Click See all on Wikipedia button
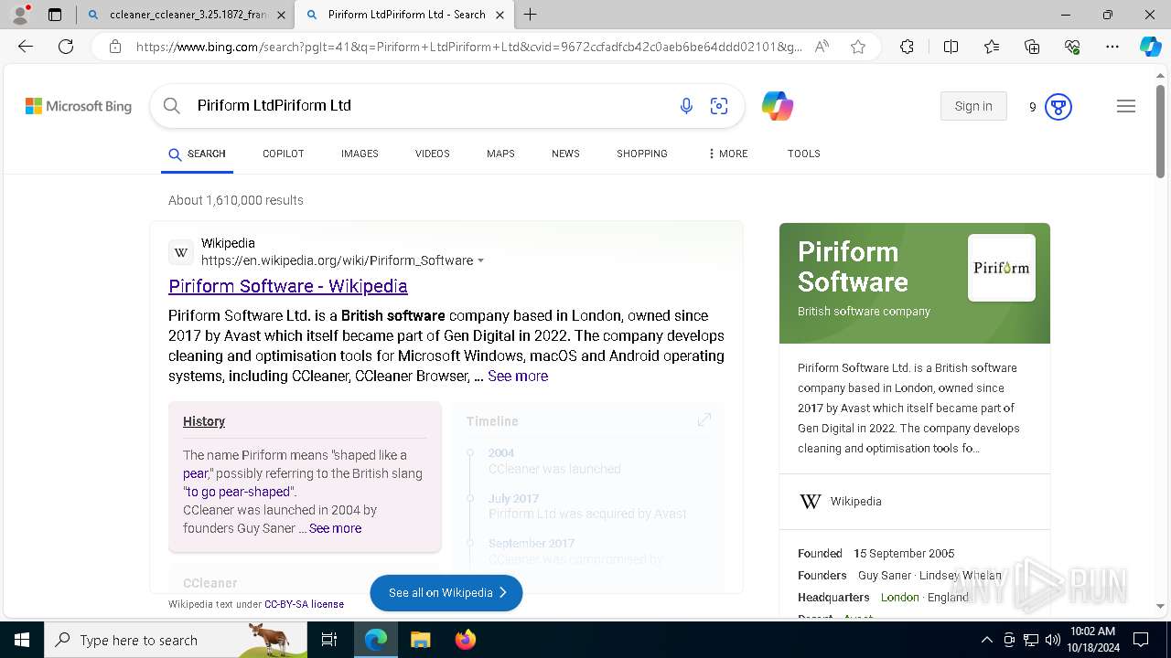 (x=446, y=593)
